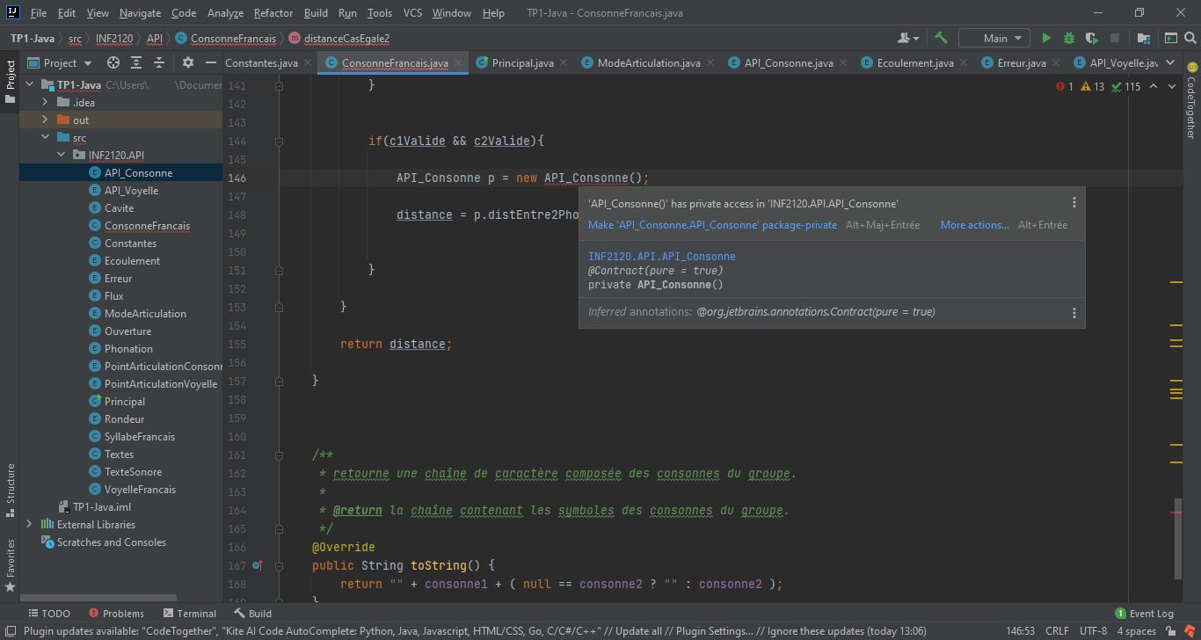Click the locate-in-project crosshair icon
Screen dimensions: 1201x640
click(113, 63)
